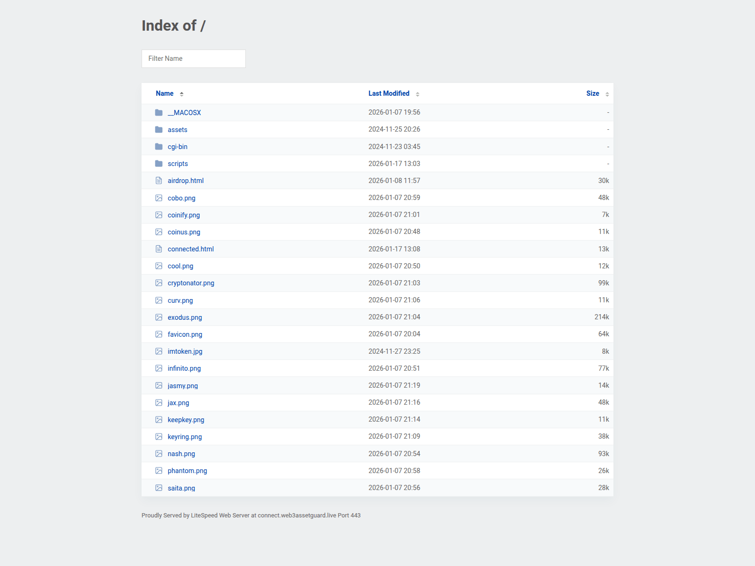Open the jax.png file link
This screenshot has width=755, height=566.
[178, 403]
